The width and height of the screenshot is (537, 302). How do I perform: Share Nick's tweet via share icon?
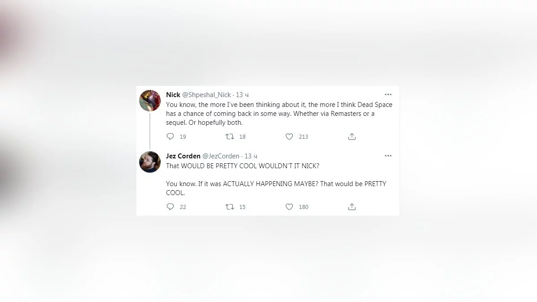click(x=352, y=136)
